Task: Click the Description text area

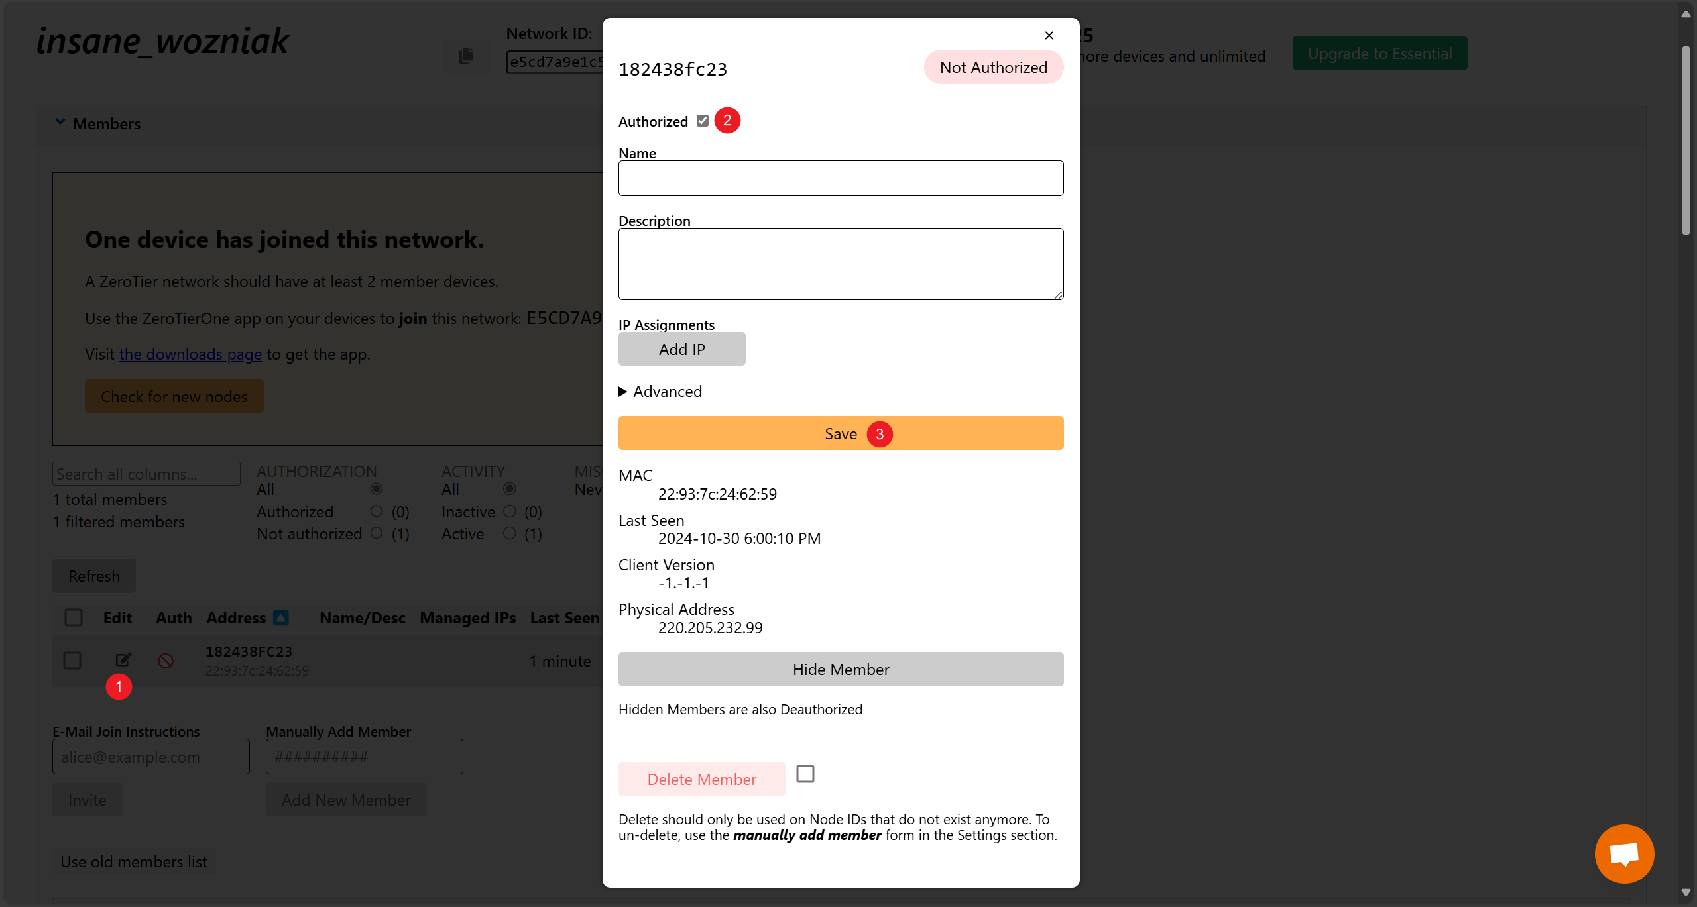Action: coord(841,264)
